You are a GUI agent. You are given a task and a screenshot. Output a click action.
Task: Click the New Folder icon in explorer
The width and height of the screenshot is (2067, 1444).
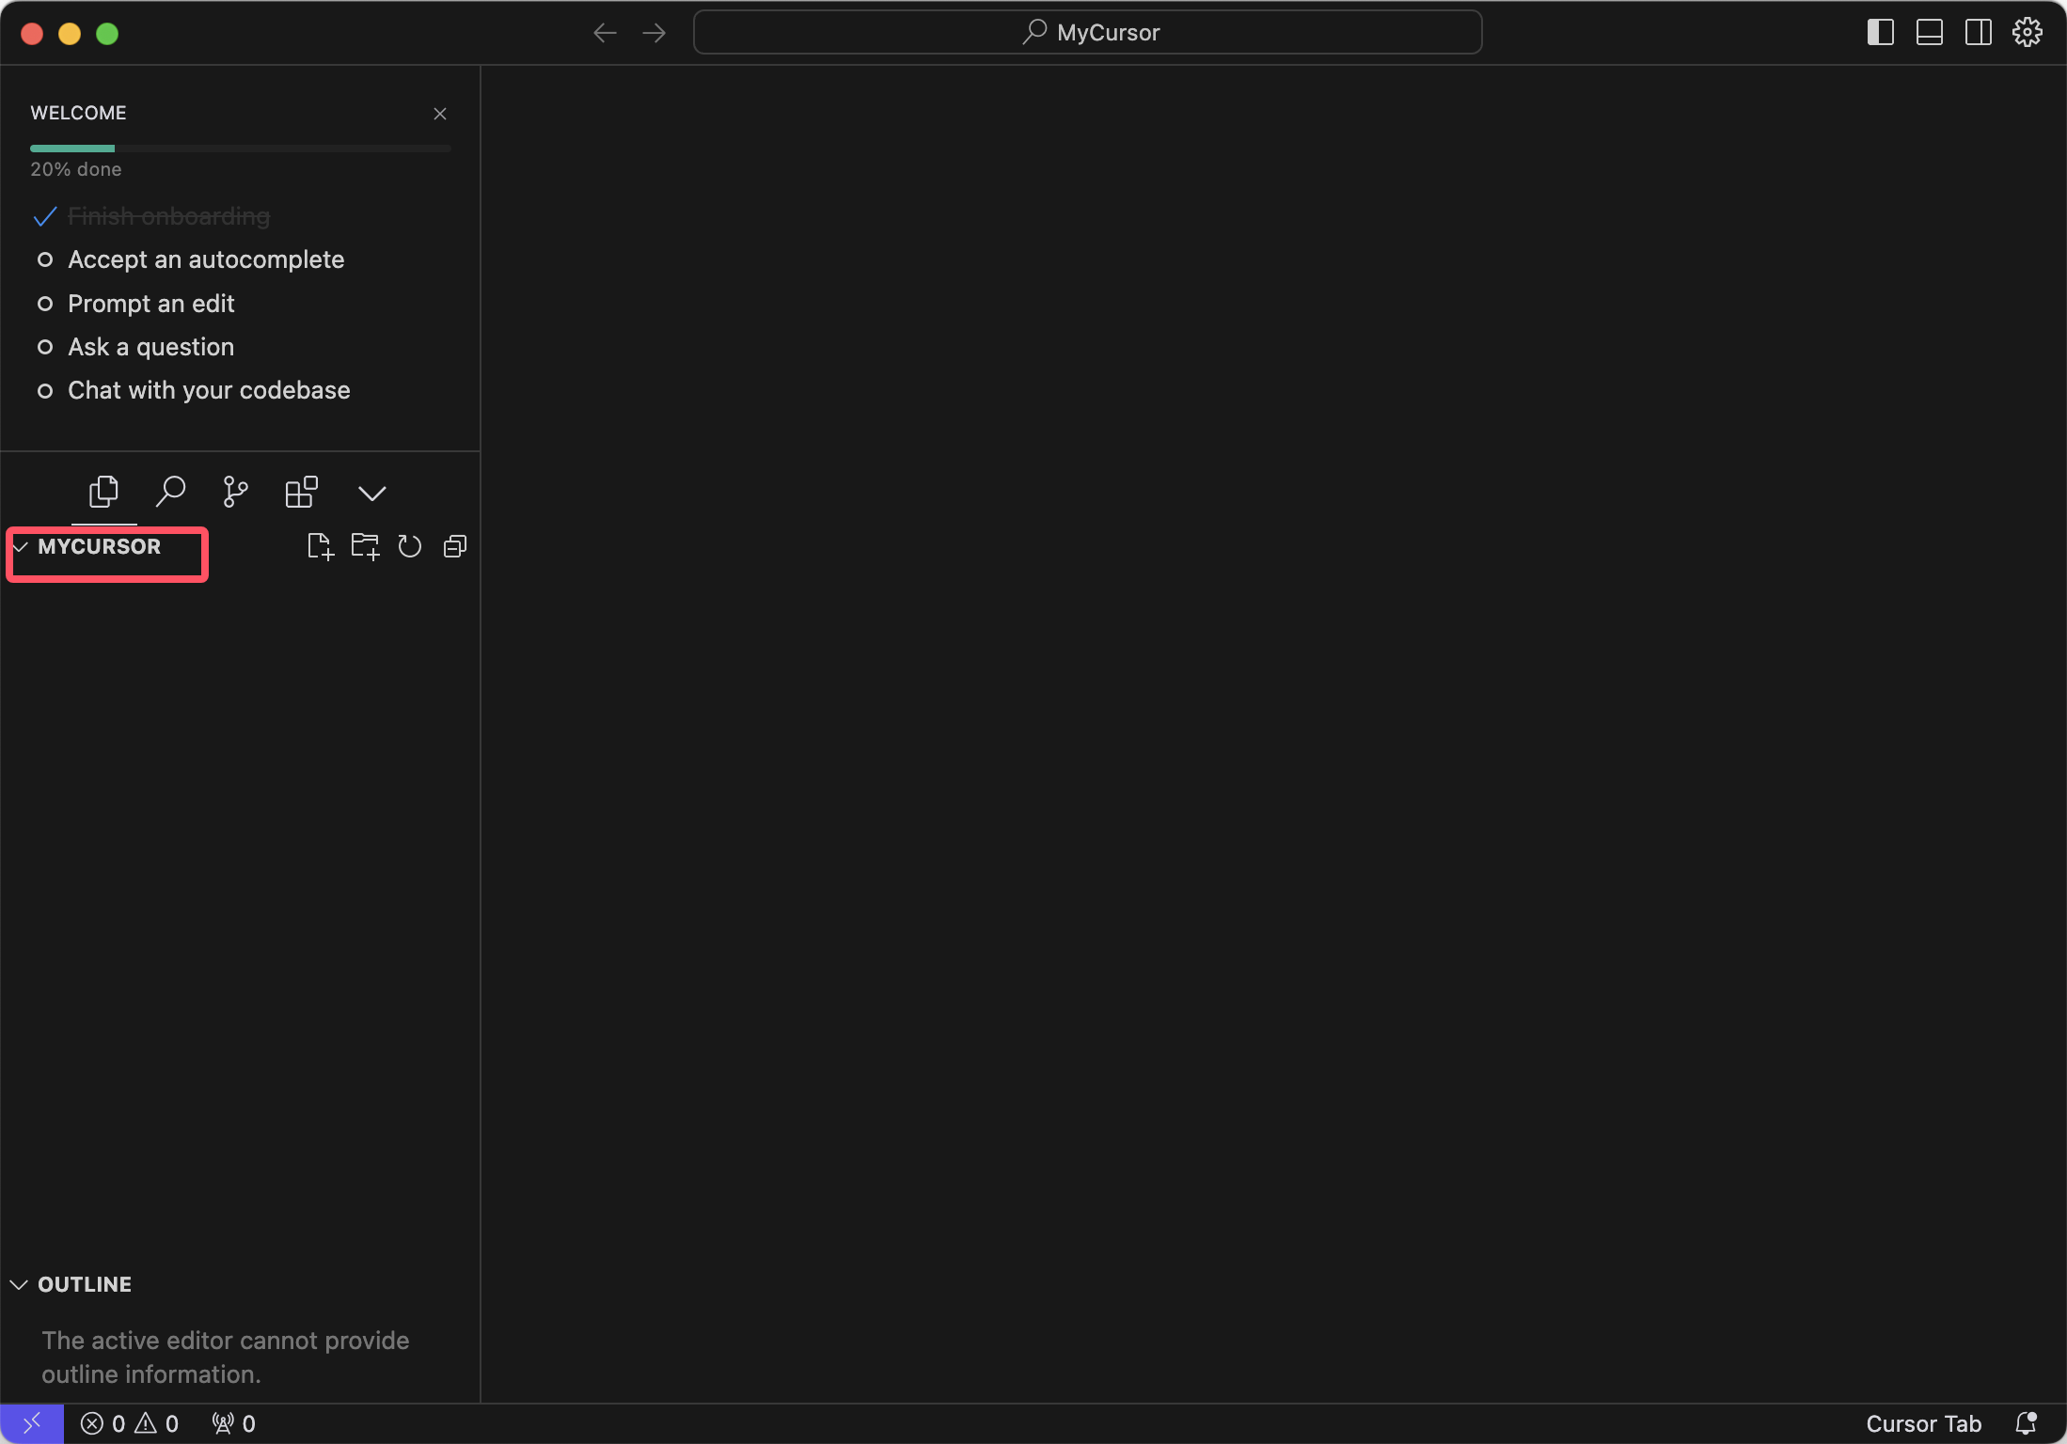pos(365,546)
